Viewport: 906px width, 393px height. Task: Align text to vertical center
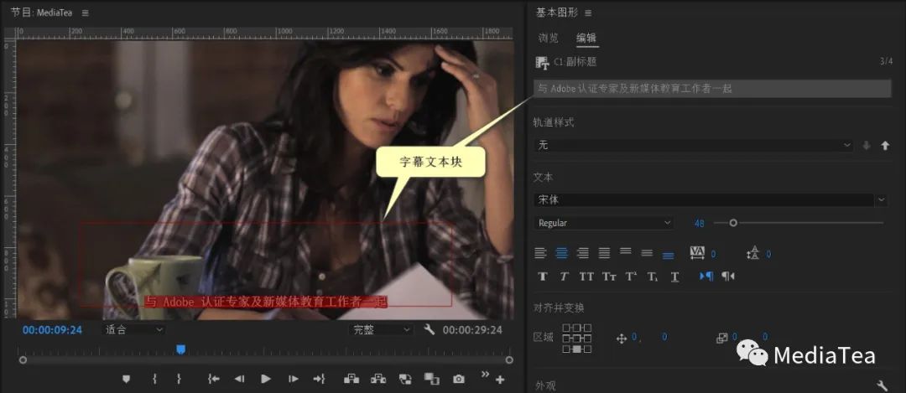tap(647, 253)
